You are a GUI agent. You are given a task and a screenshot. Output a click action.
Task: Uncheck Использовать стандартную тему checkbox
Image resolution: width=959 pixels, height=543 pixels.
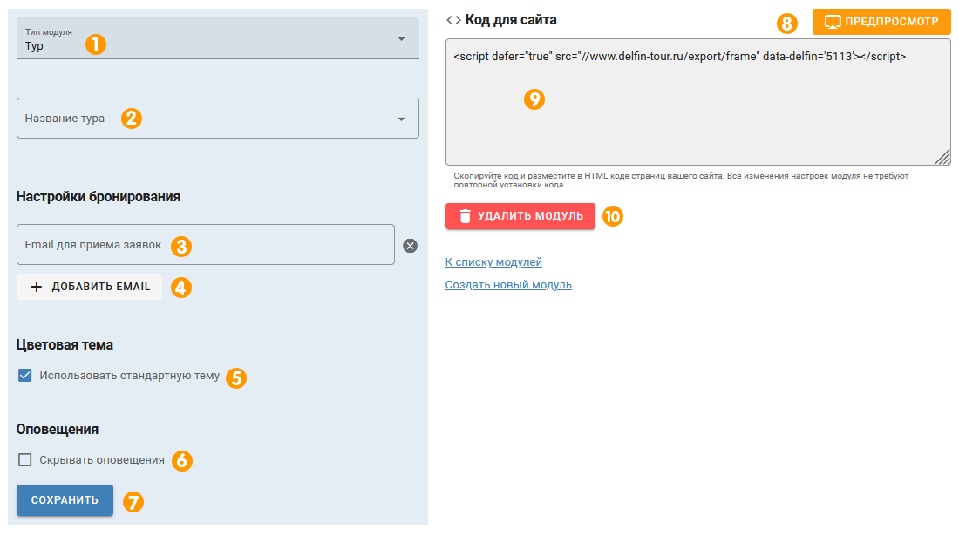24,376
